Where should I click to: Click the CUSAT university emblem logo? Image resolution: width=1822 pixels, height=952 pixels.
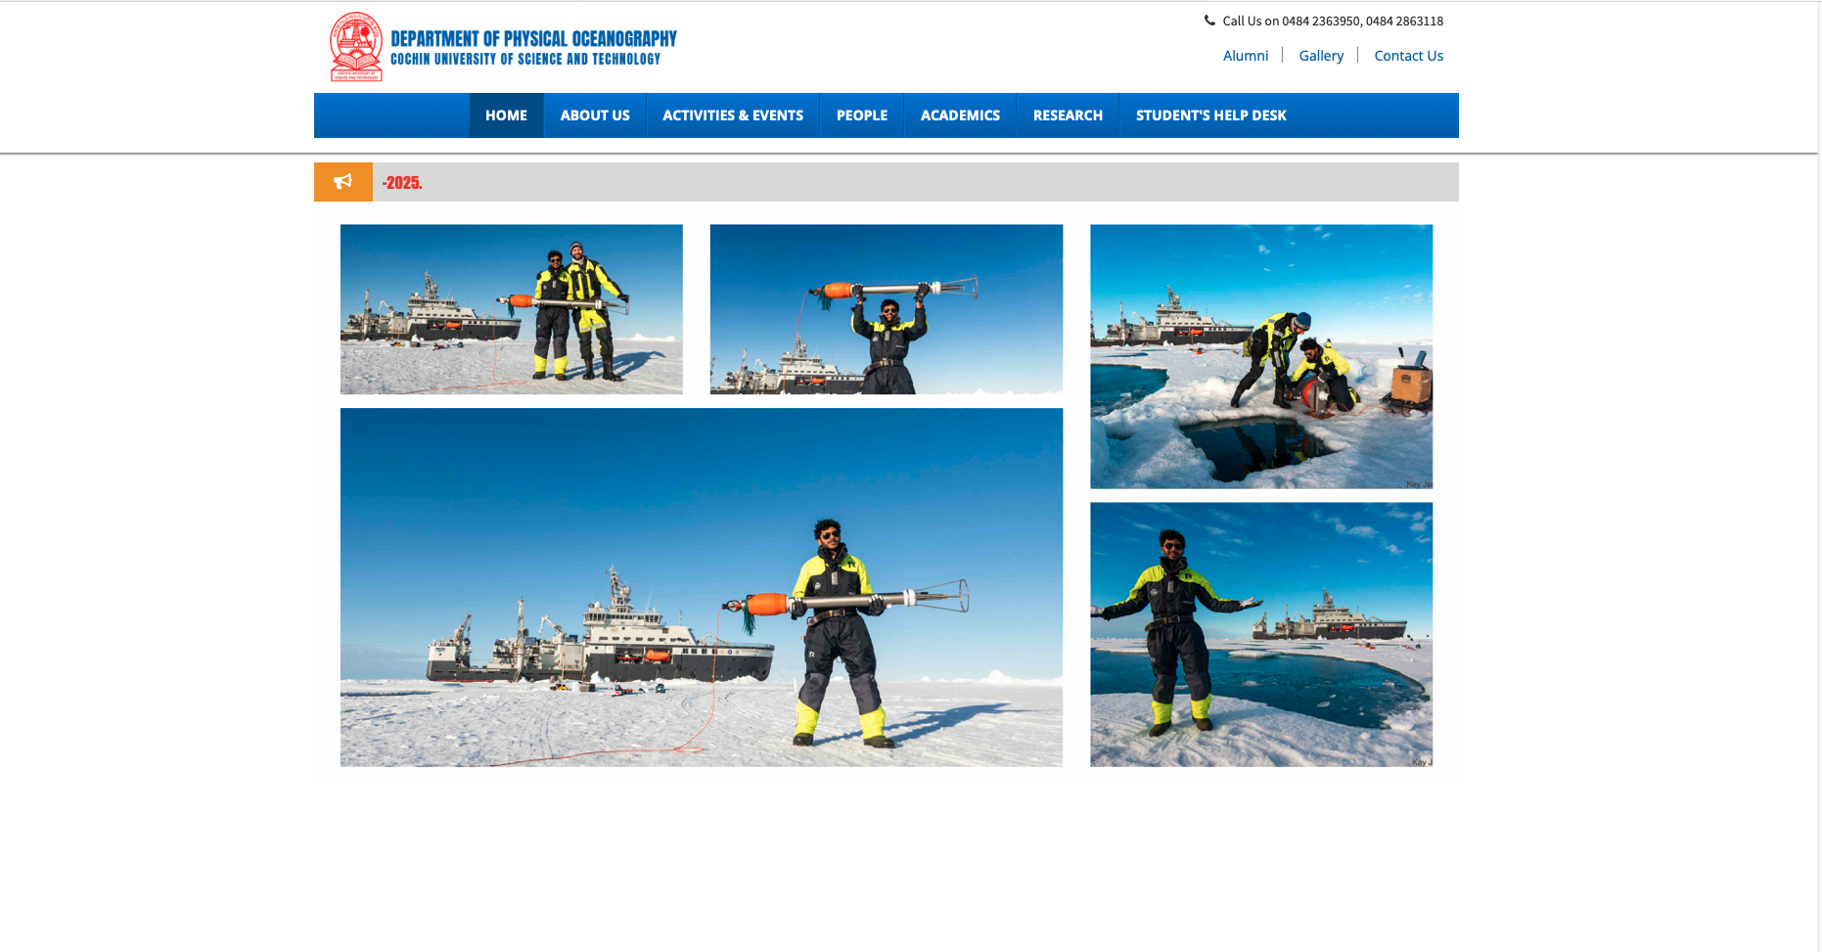coord(356,46)
